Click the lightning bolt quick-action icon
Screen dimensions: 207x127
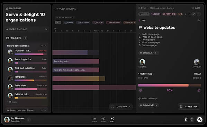click(x=200, y=120)
